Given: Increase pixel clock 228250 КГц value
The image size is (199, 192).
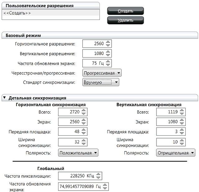Looking at the screenshot, I should tap(99, 174).
